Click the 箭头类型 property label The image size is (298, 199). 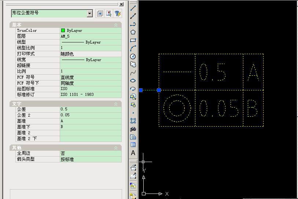pos(26,159)
